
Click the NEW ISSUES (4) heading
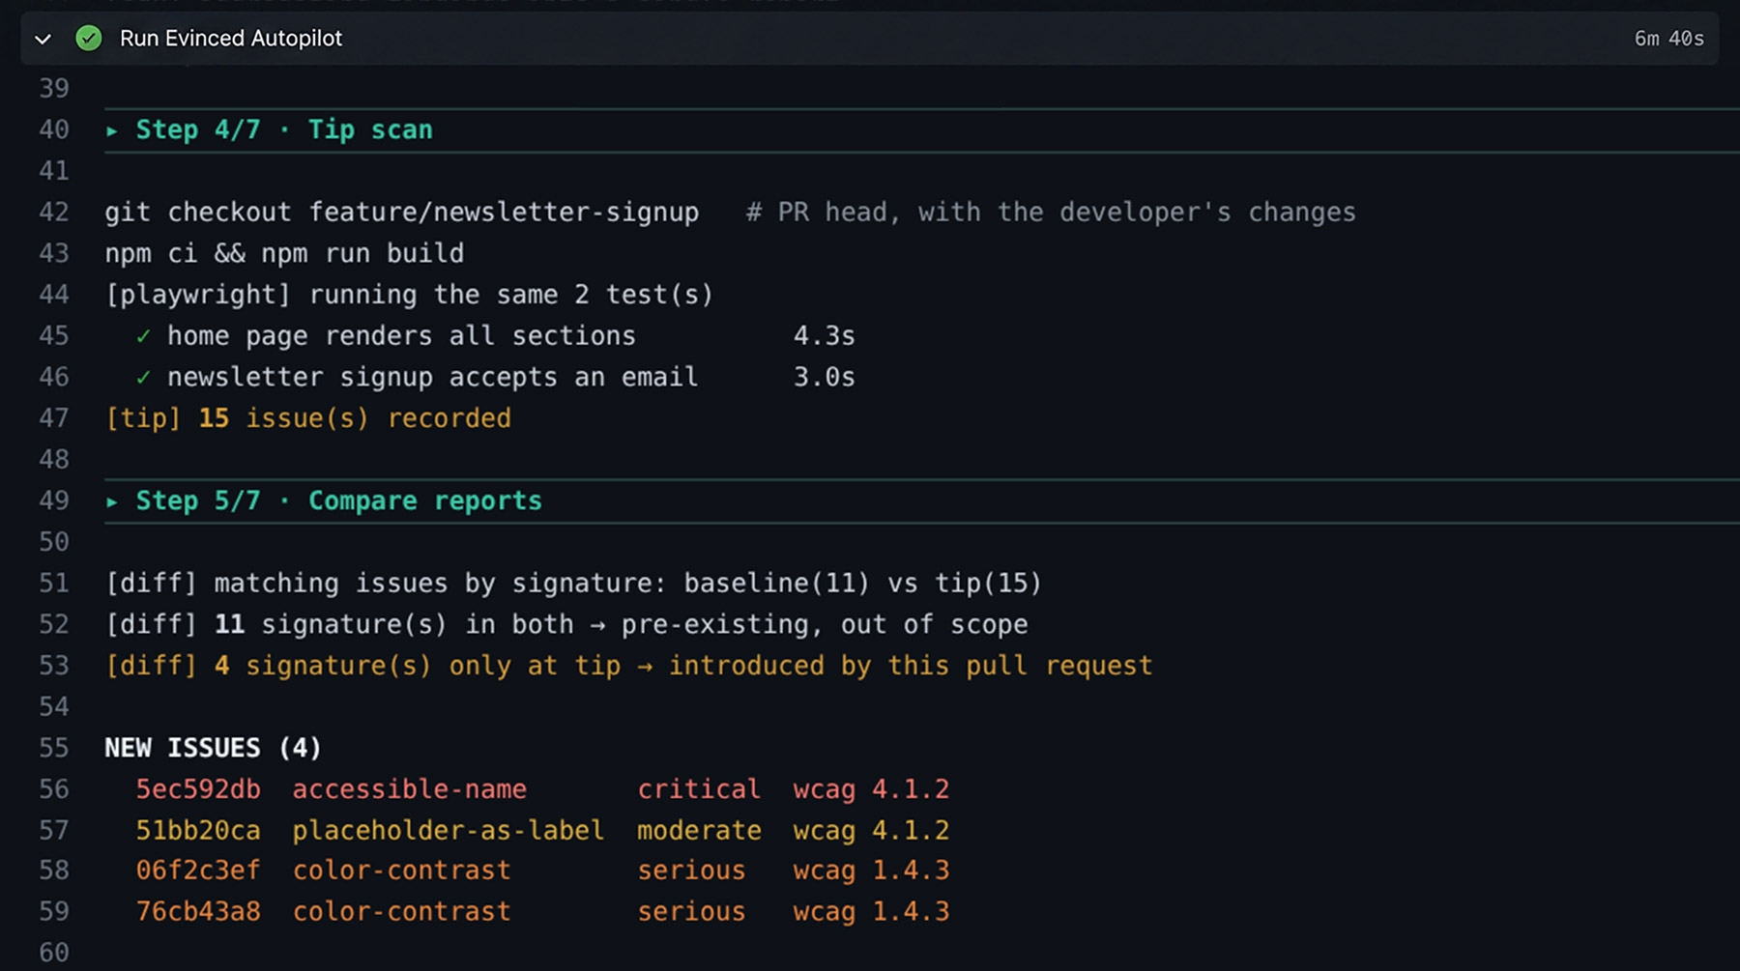click(x=213, y=748)
